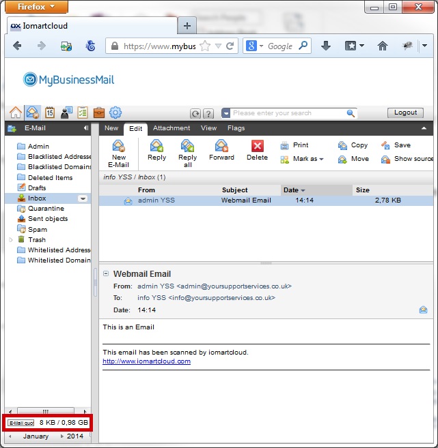
Task: Click the email search input field
Action: point(288,113)
